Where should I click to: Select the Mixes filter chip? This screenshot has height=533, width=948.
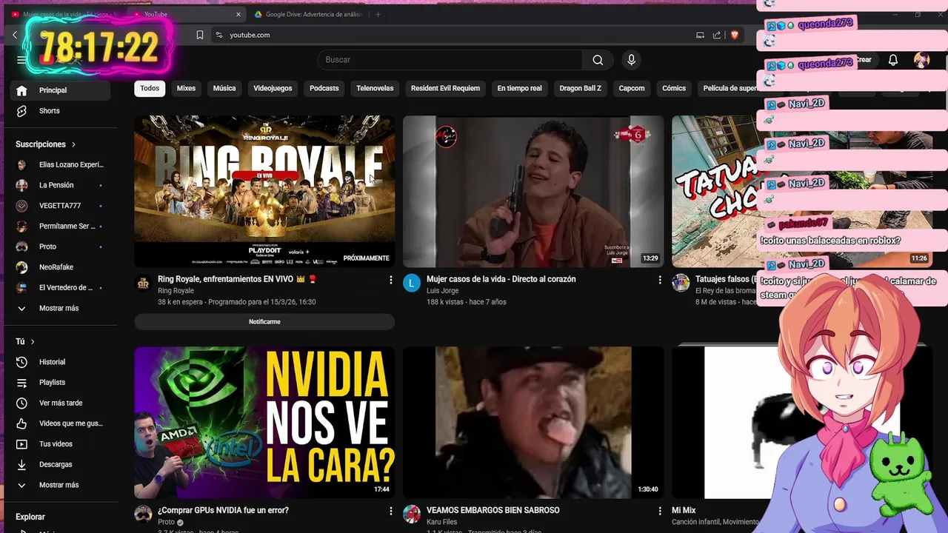tap(186, 88)
